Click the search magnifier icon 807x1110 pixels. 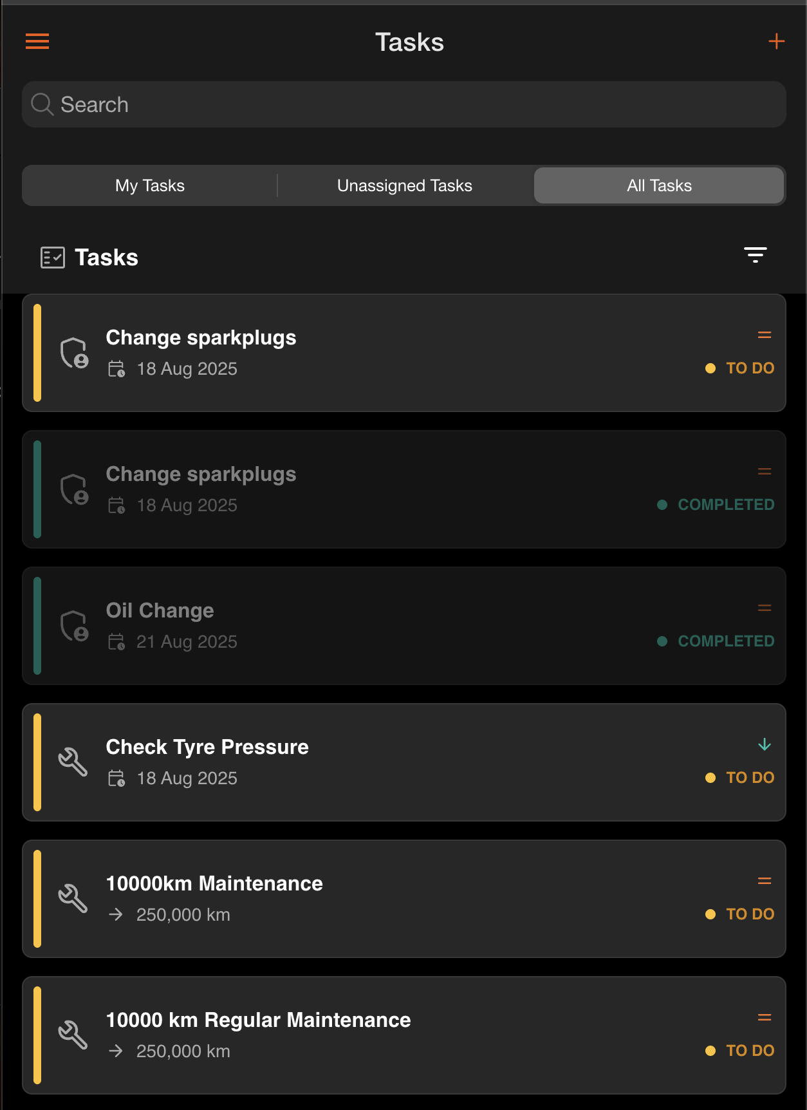coord(42,104)
